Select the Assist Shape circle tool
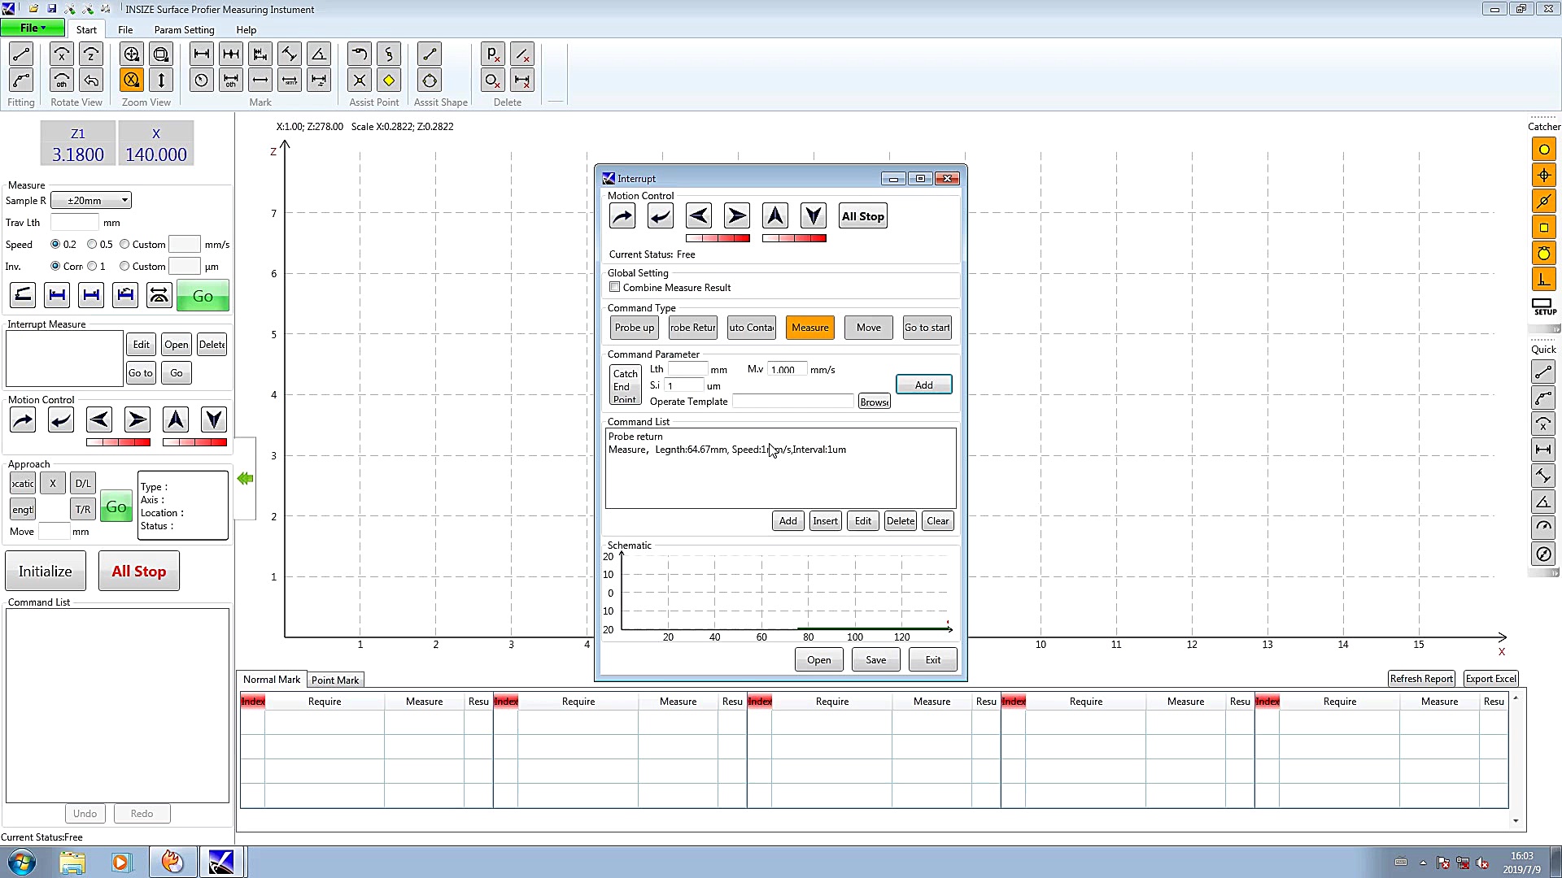This screenshot has width=1562, height=878. click(x=430, y=80)
